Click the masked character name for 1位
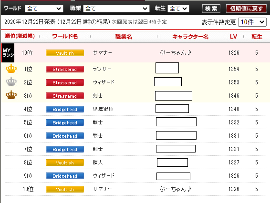 point(167,68)
